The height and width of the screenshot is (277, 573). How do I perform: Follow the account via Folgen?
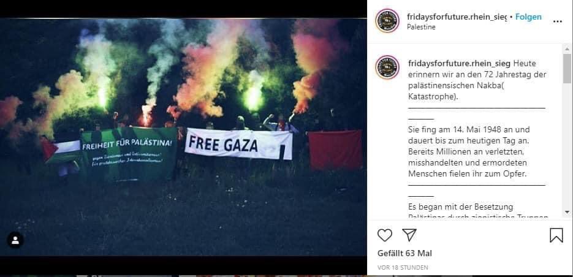click(x=528, y=17)
